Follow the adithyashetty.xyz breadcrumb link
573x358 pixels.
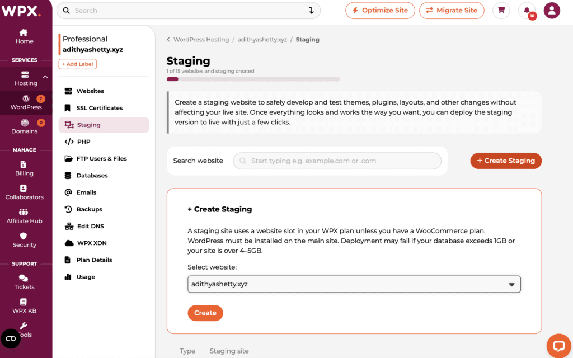click(x=262, y=40)
